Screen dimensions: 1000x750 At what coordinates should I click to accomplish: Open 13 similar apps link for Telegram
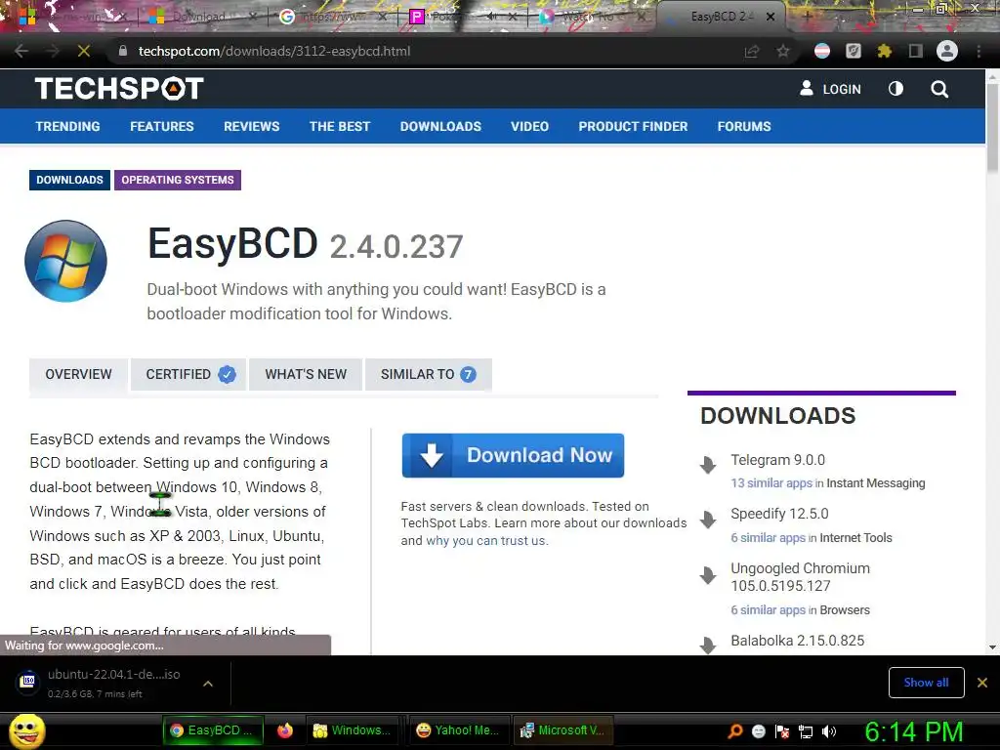[771, 483]
